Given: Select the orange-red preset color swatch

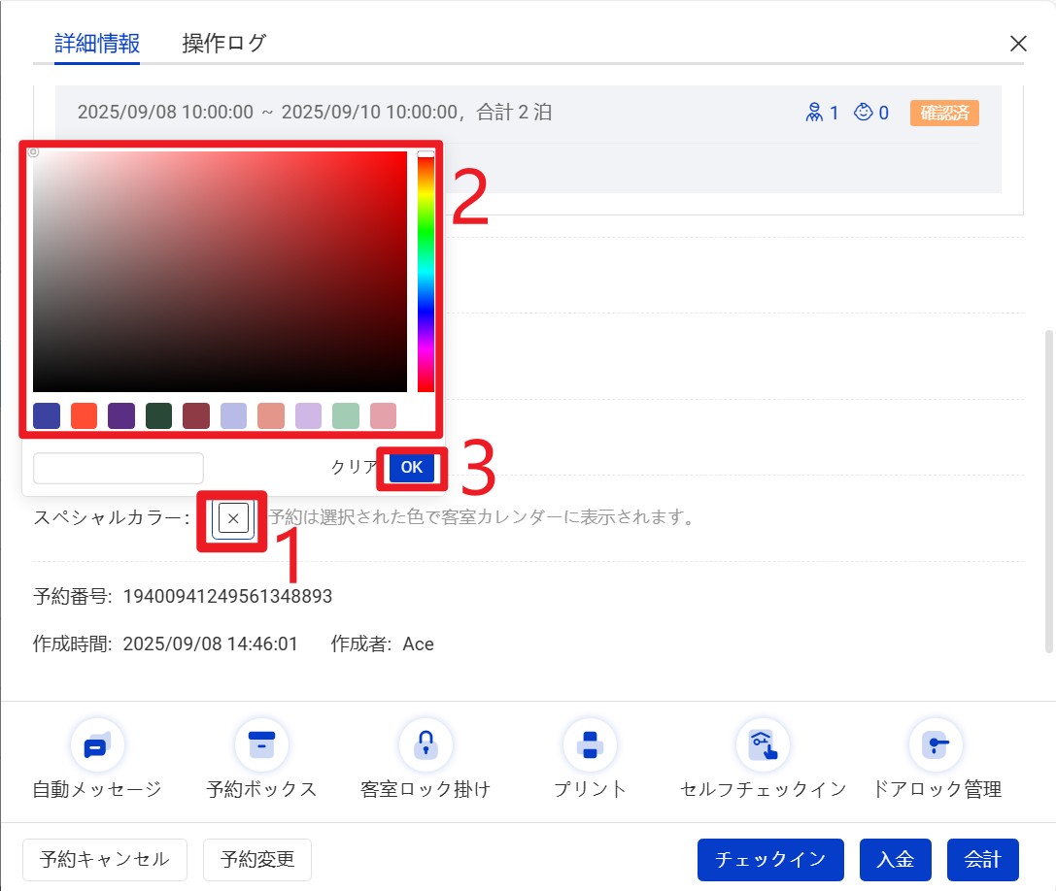Looking at the screenshot, I should click(x=85, y=415).
